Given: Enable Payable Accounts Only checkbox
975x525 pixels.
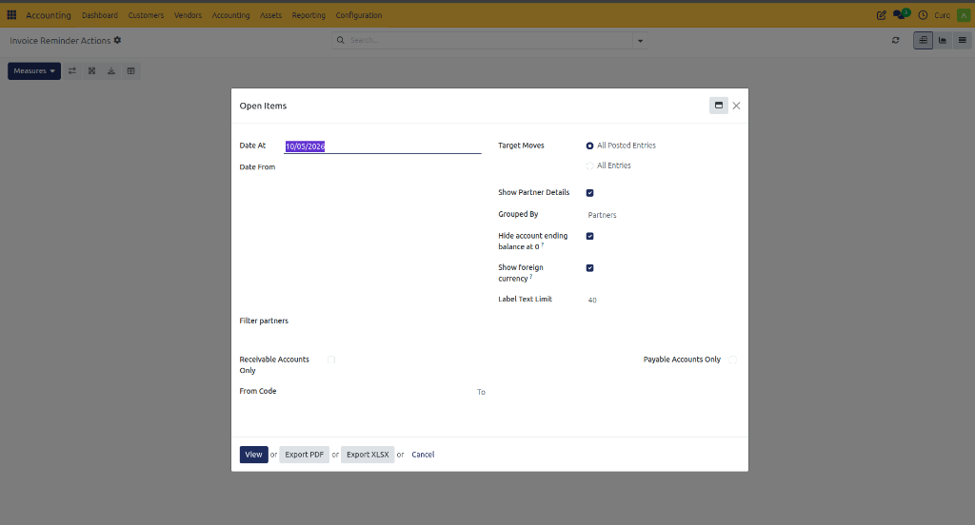Looking at the screenshot, I should click(732, 360).
